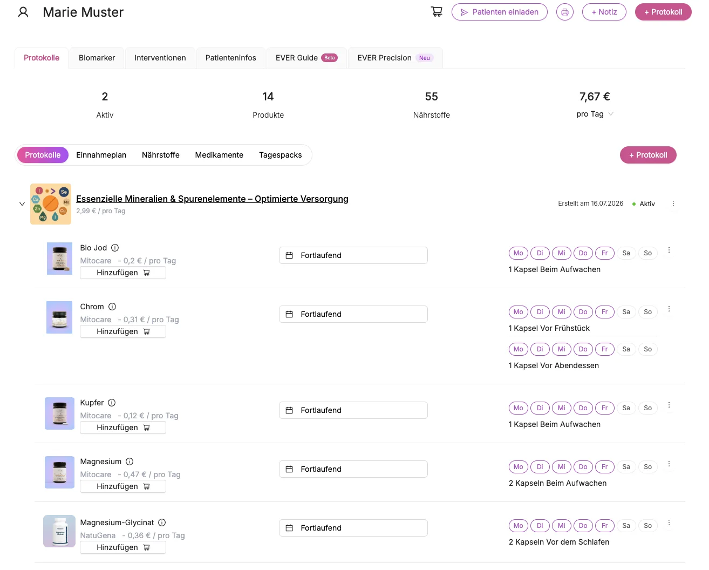Toggle Do day pill for Magnesium-Glycinat
The height and width of the screenshot is (570, 709).
coord(583,526)
